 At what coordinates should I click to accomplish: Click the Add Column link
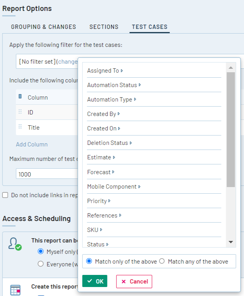click(32, 144)
